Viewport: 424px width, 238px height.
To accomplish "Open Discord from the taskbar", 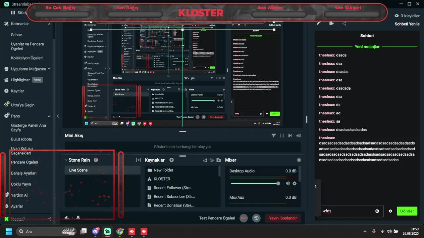I will click(96, 231).
